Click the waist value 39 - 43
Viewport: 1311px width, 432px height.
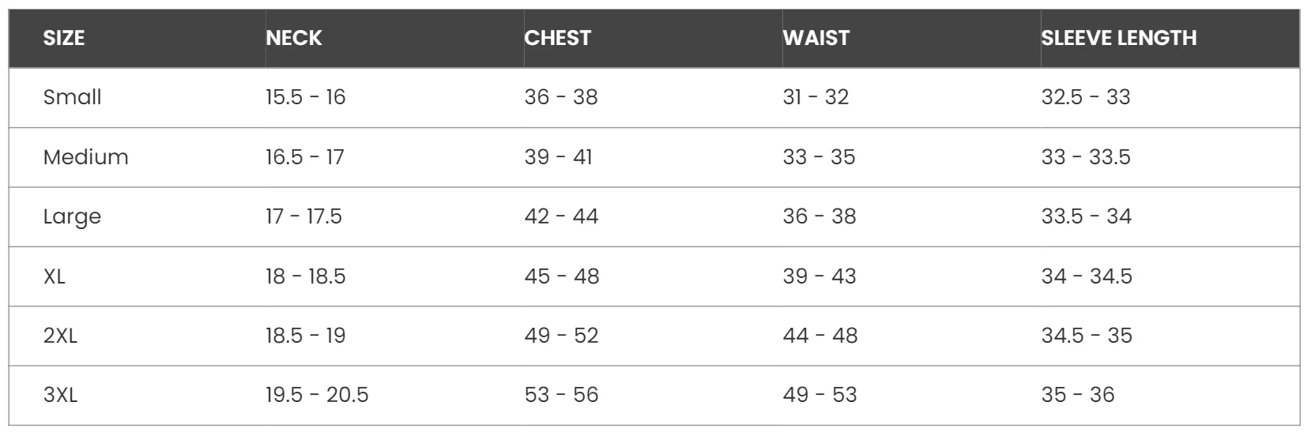click(819, 276)
